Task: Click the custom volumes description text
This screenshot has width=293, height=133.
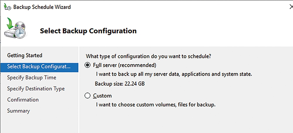Action: [156, 105]
